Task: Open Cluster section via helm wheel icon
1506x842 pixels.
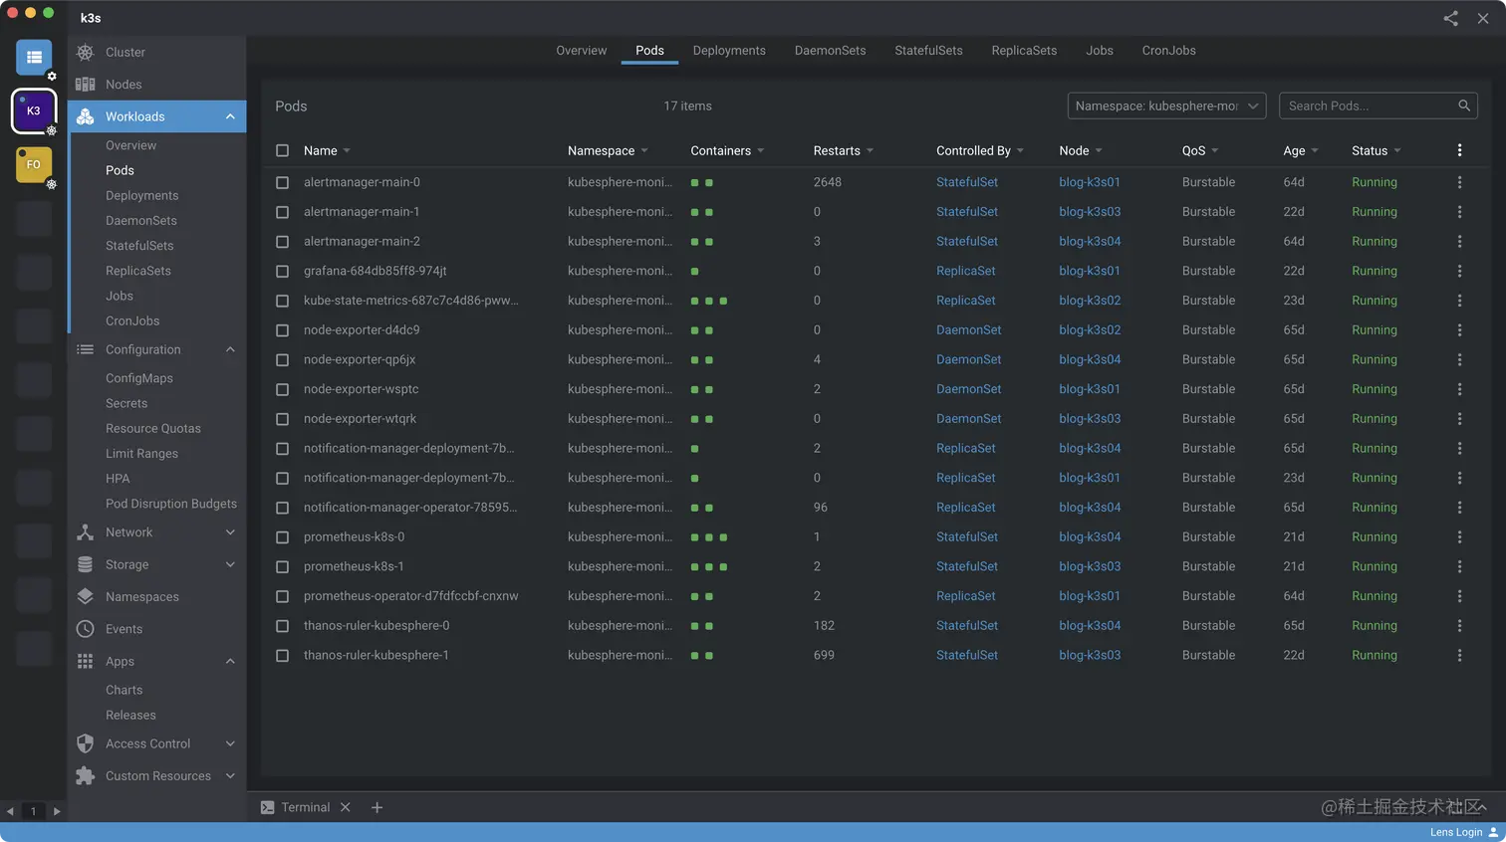Action: (86, 52)
